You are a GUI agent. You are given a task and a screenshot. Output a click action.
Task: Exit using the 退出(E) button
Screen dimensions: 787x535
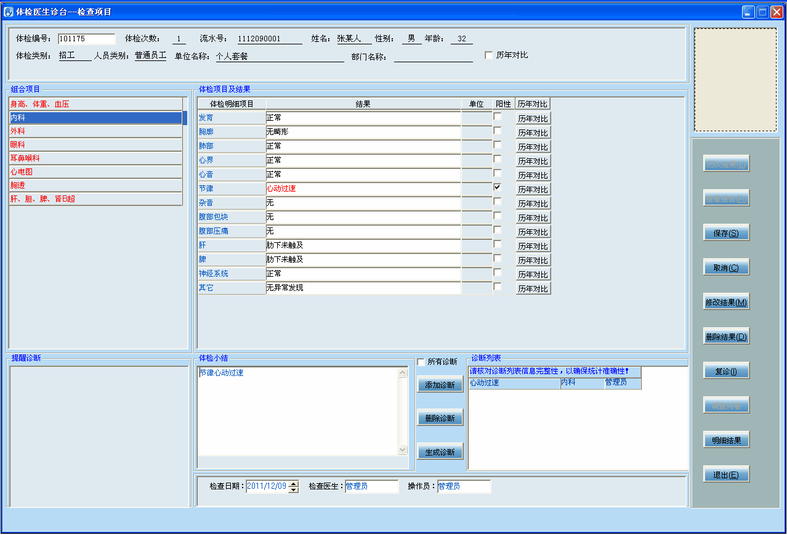[x=726, y=475]
